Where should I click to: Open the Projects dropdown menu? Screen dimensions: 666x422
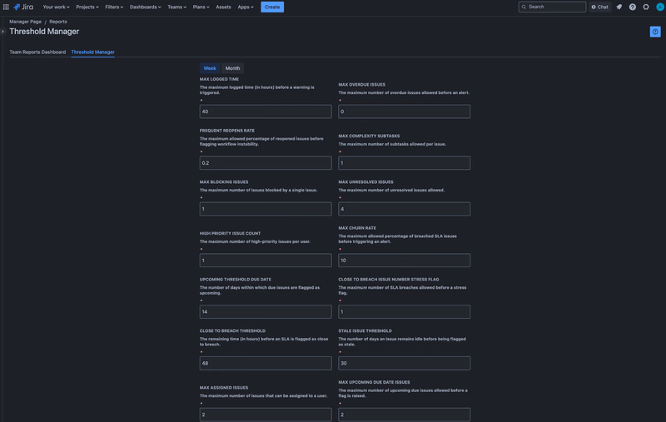[87, 7]
